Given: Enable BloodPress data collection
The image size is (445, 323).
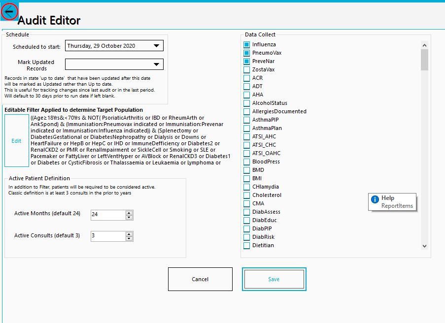Looking at the screenshot, I should [x=247, y=161].
